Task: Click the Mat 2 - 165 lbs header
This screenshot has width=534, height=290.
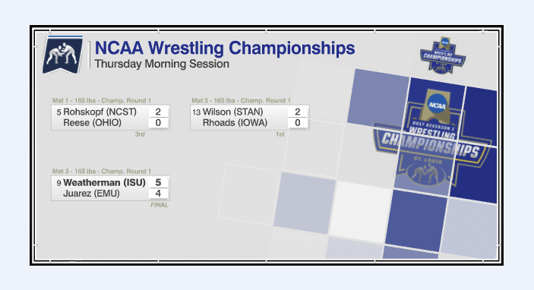Action: pyautogui.click(x=241, y=100)
